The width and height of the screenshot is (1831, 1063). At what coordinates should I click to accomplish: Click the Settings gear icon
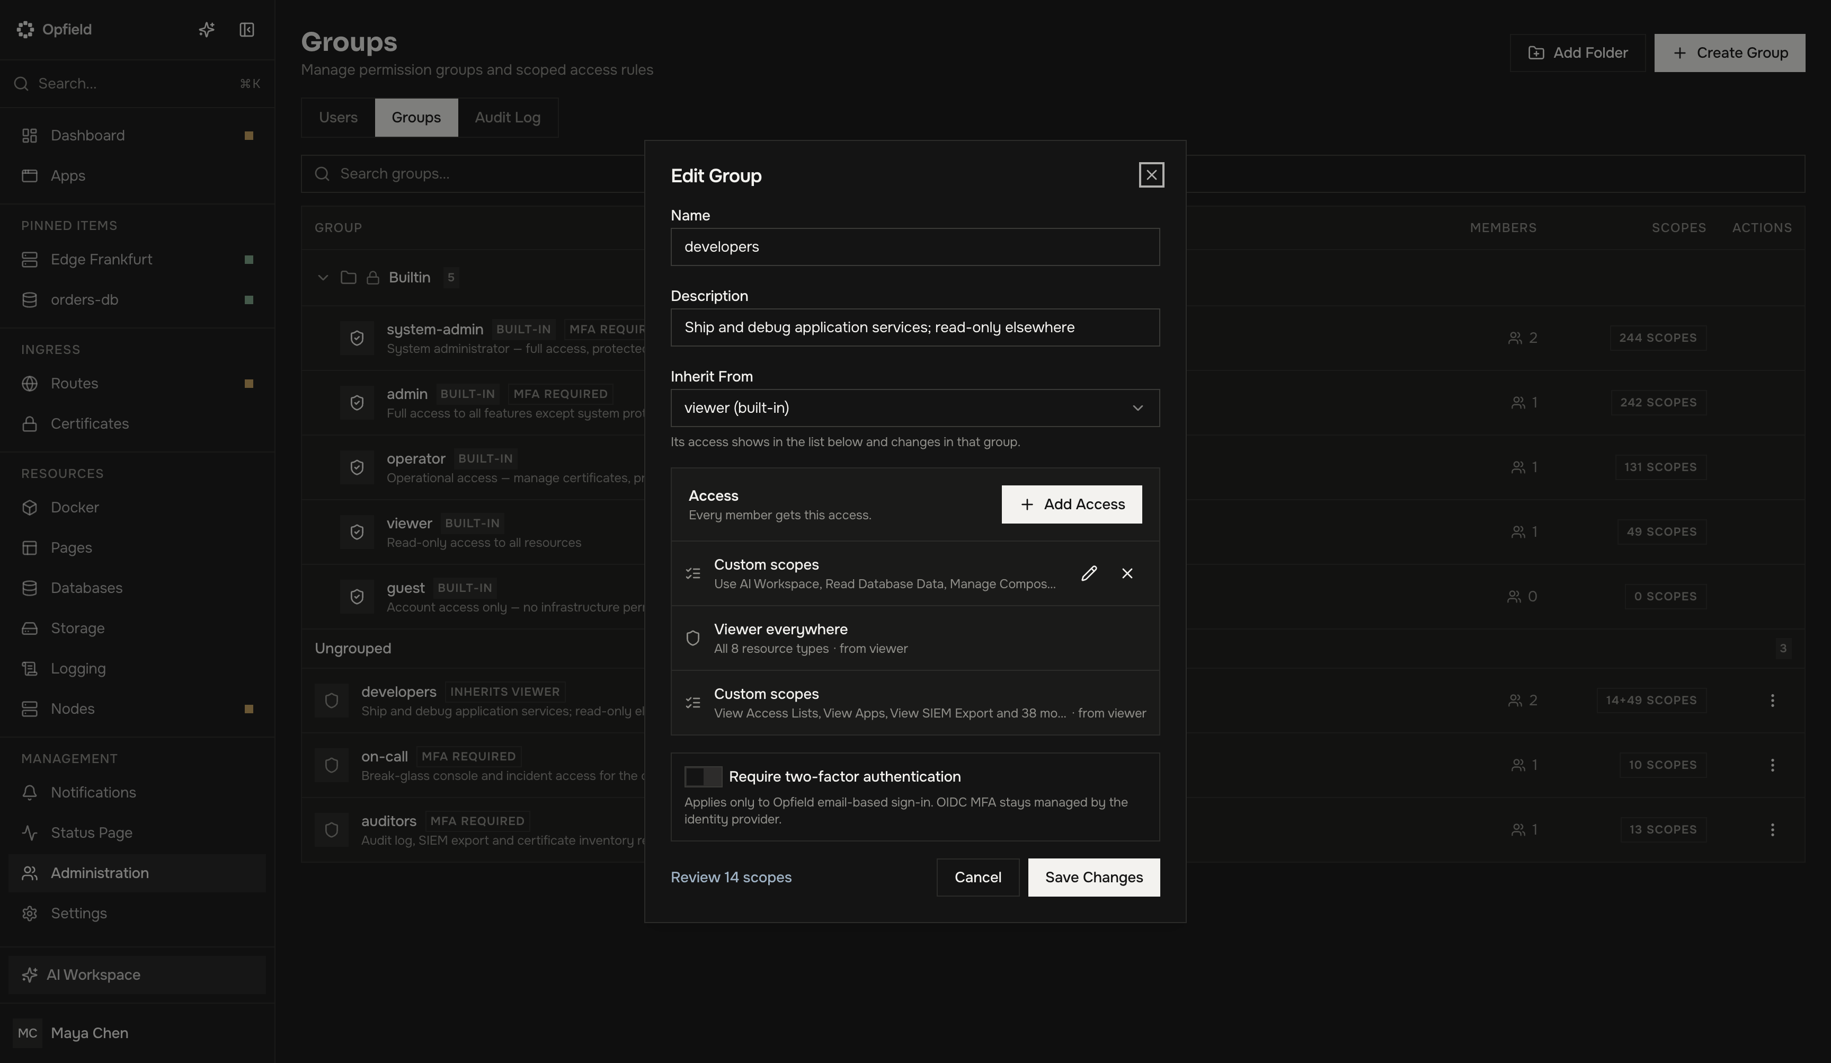(x=30, y=914)
